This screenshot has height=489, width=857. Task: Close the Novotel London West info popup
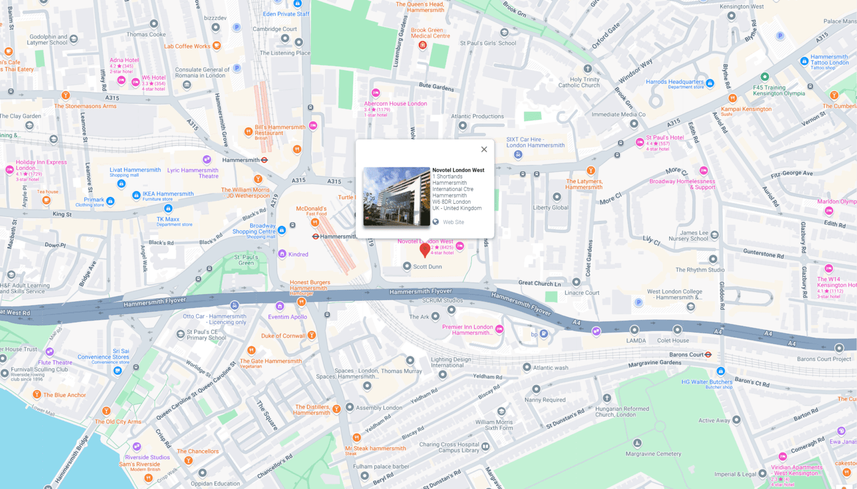point(484,149)
